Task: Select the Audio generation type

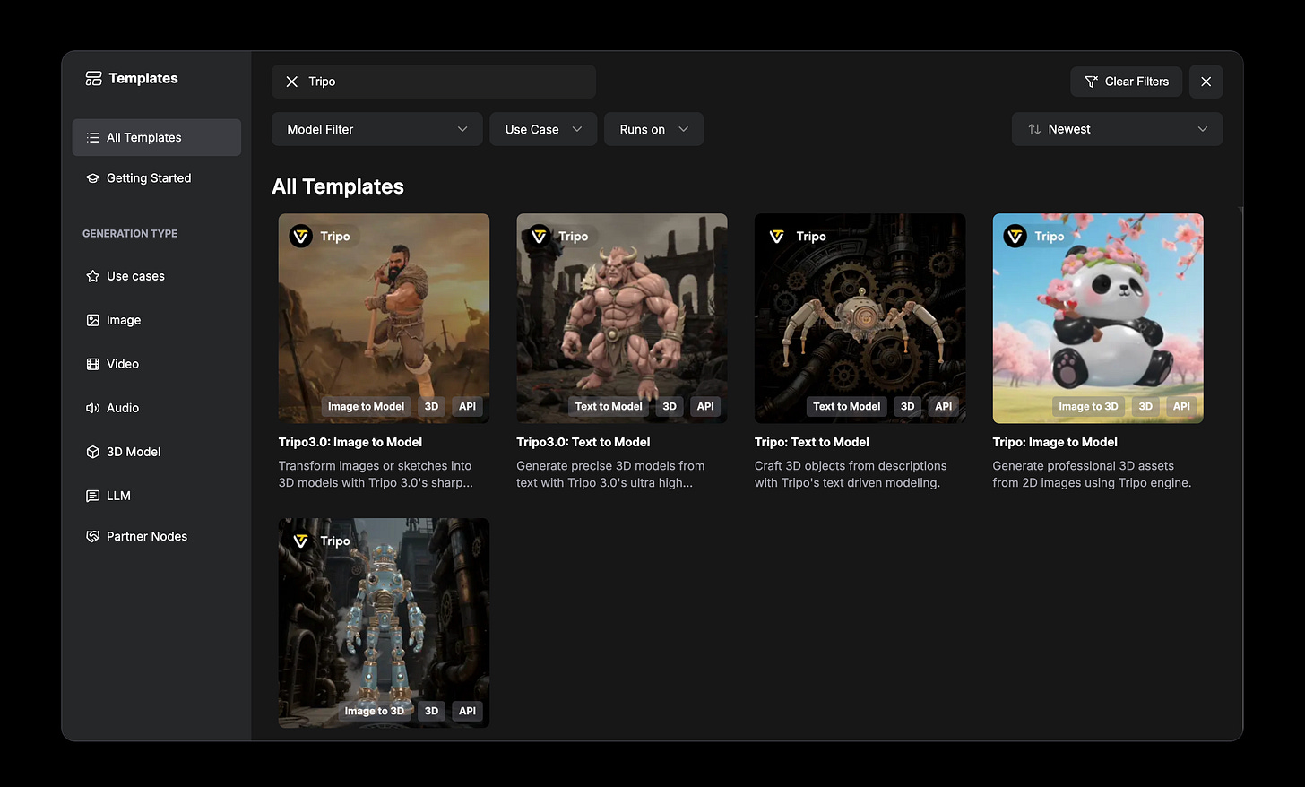Action: 157,408
